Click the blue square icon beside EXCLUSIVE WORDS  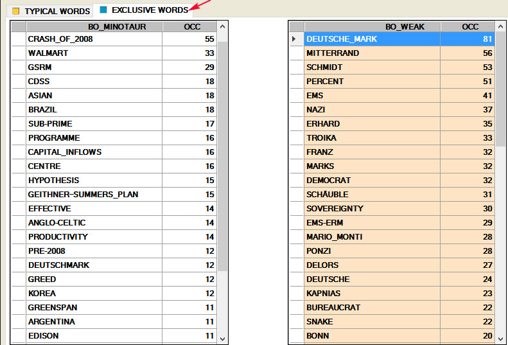pyautogui.click(x=103, y=10)
